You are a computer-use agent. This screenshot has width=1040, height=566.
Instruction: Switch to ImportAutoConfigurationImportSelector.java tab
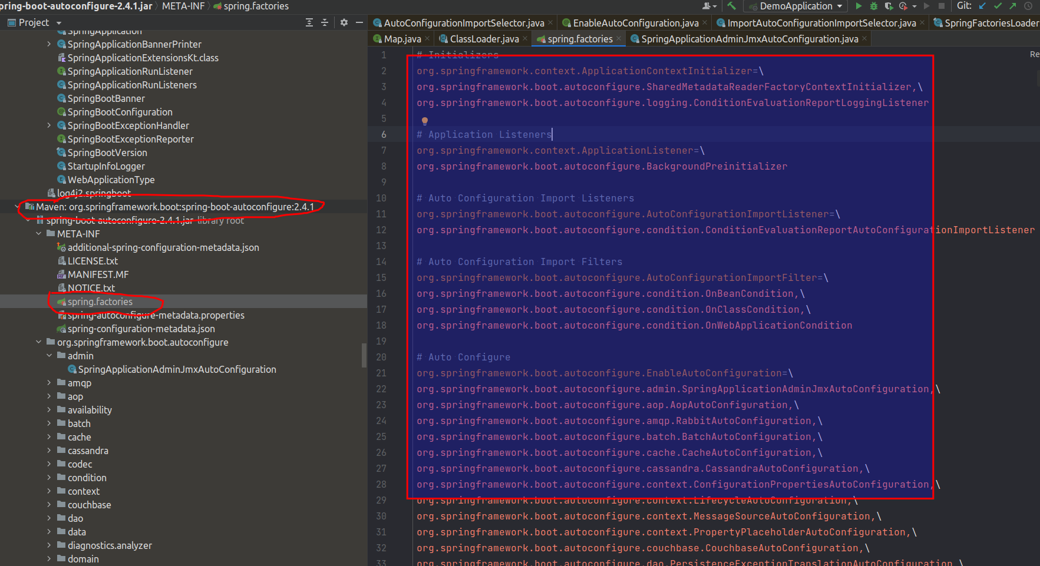pyautogui.click(x=821, y=23)
